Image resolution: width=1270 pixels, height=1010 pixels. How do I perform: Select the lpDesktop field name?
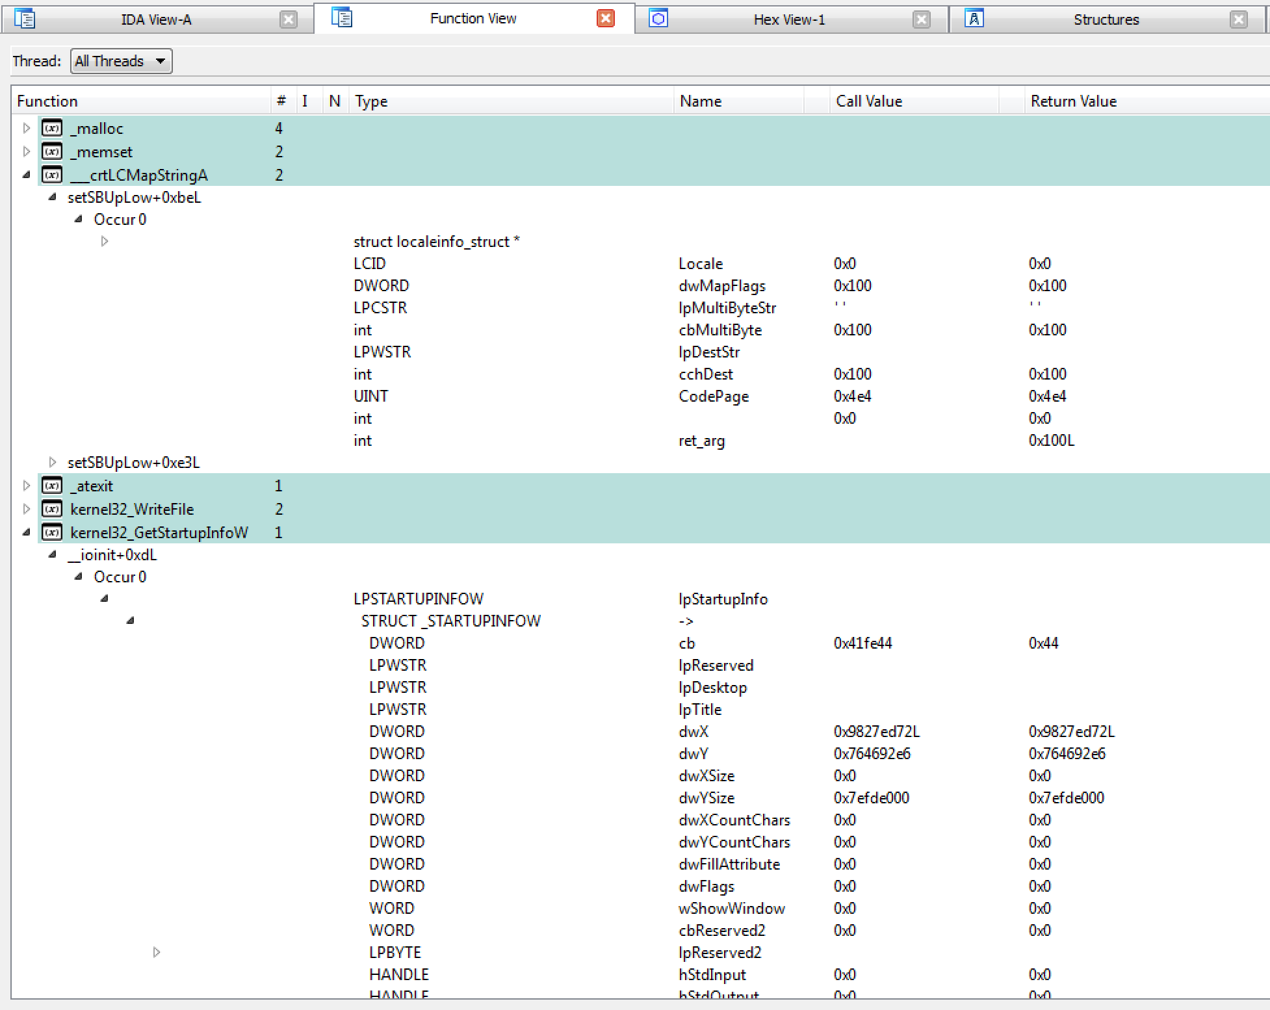pos(713,687)
